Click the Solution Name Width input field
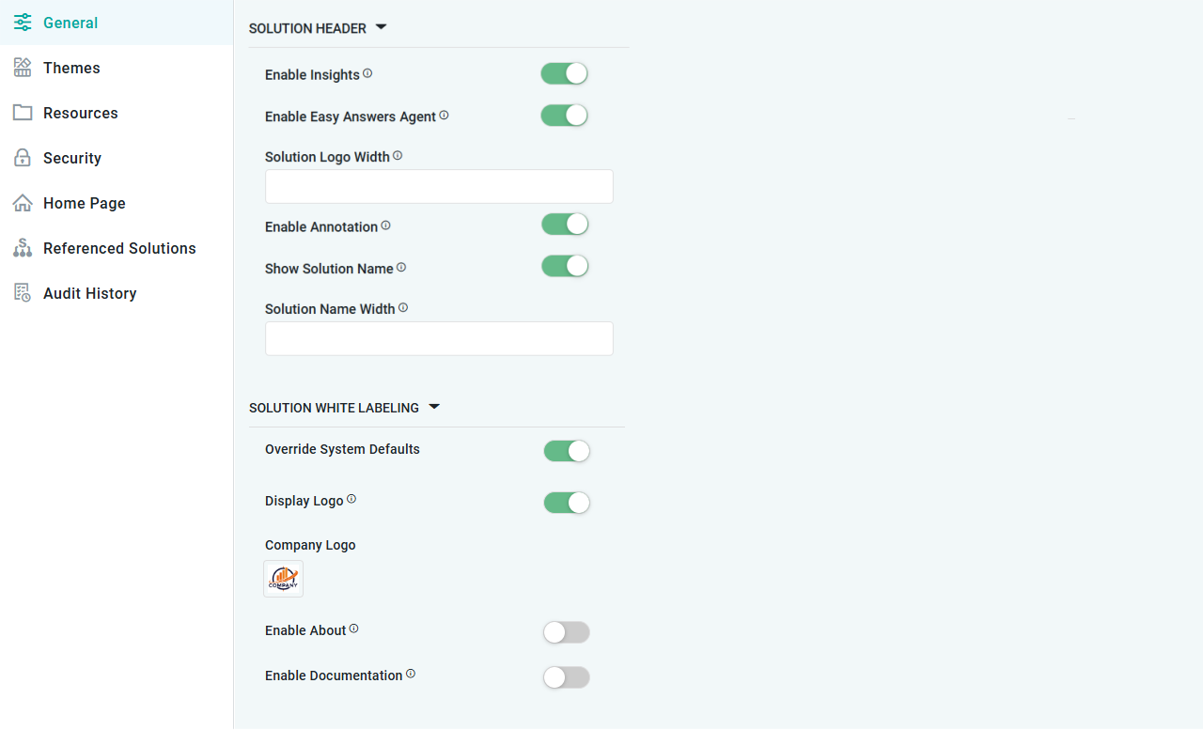 click(439, 339)
